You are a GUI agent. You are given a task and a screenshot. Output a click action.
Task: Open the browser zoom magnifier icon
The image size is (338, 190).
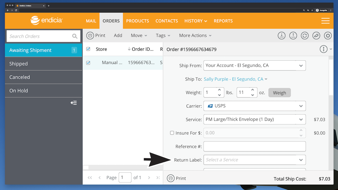pyautogui.click(x=304, y=10)
